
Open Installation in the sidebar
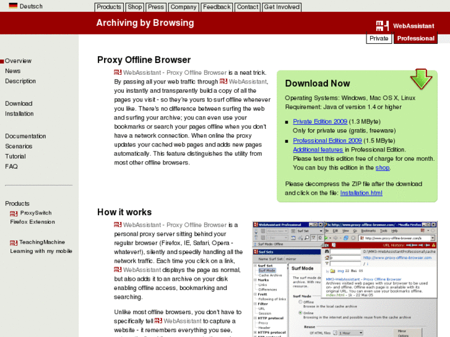(x=19, y=114)
